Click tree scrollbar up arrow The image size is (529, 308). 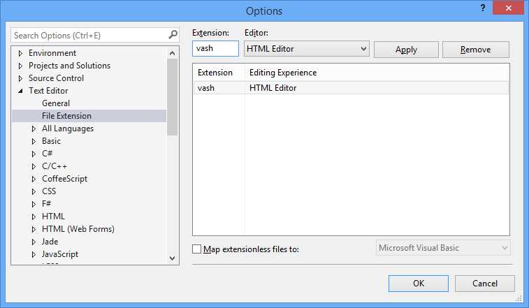[172, 53]
